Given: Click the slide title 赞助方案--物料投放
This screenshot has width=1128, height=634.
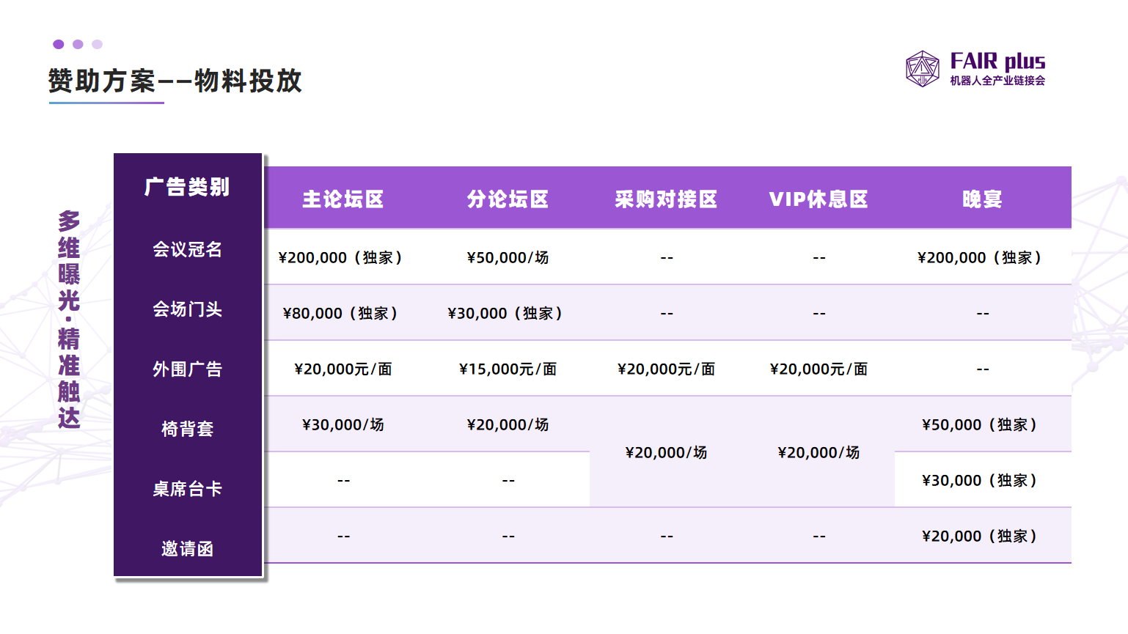Looking at the screenshot, I should (175, 81).
